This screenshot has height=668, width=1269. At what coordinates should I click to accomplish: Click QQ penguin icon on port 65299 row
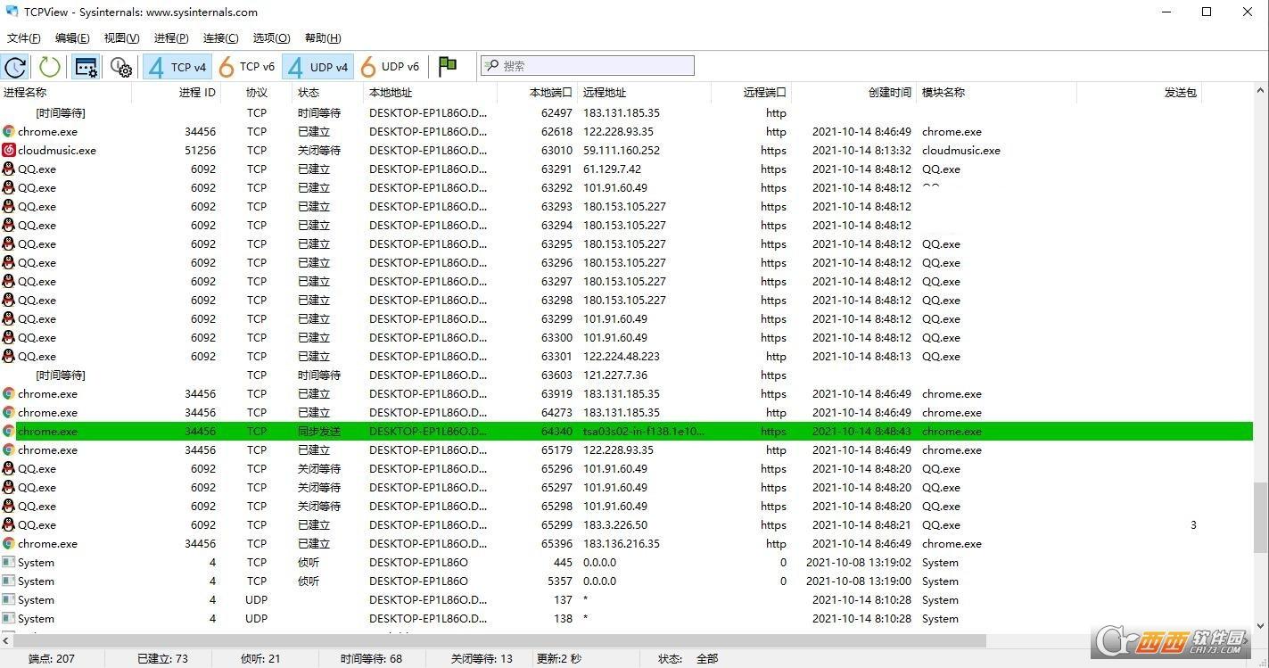[x=9, y=524]
